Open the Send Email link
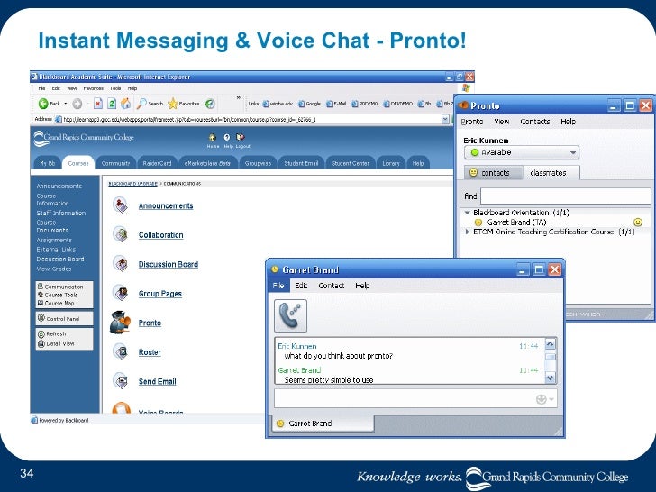 158,381
